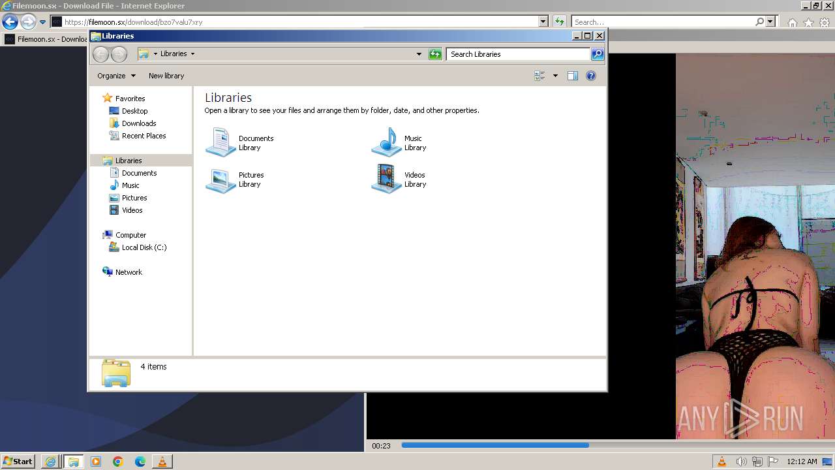The height and width of the screenshot is (470, 835).
Task: Toggle the preview pane button
Action: click(x=573, y=76)
